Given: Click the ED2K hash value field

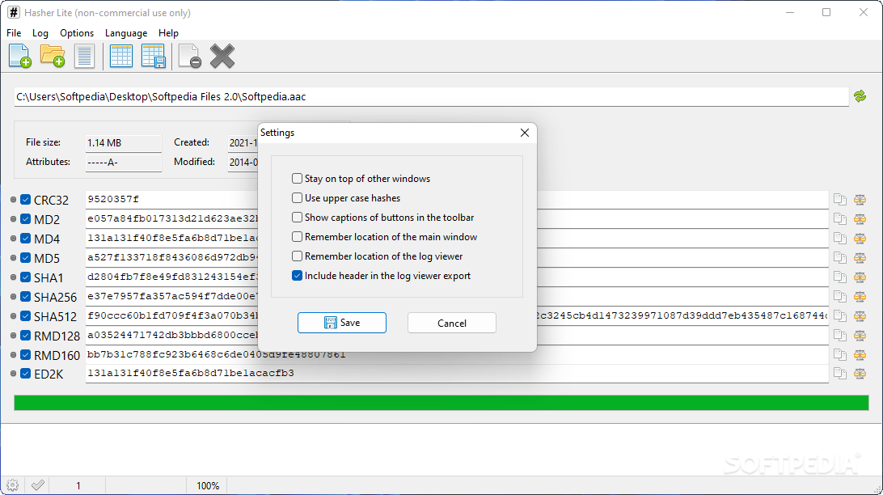Looking at the screenshot, I should point(457,374).
